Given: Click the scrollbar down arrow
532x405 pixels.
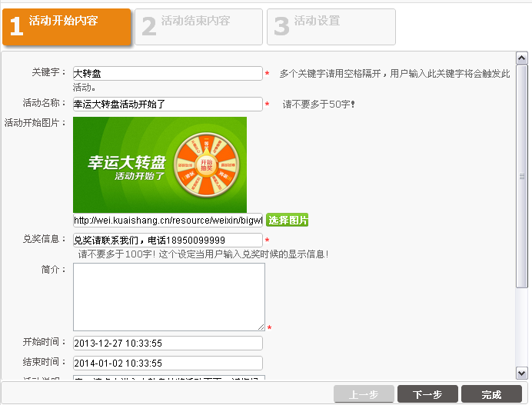Looking at the screenshot, I should point(522,373).
